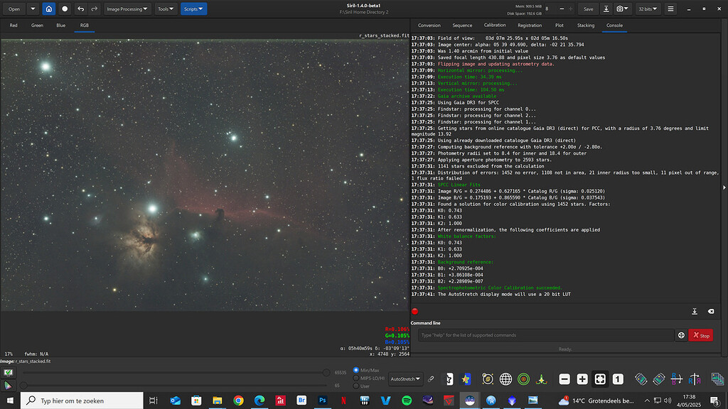Viewport: 728px width, 409px height.
Task: Click the Stop button near the command line
Action: point(701,334)
